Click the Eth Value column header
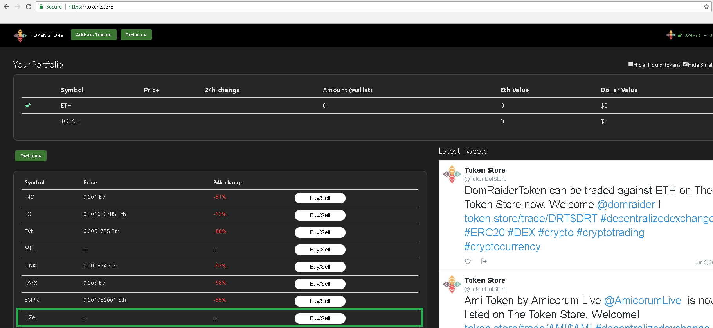Screen dimensions: 713x328 515,90
